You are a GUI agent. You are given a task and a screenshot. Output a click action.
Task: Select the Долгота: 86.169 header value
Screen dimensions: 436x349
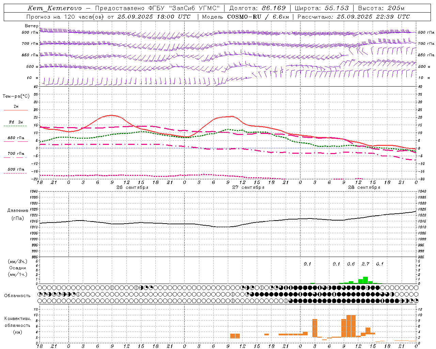point(258,8)
